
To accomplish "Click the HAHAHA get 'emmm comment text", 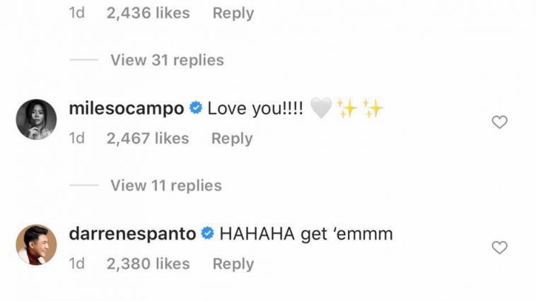I will coord(306,234).
